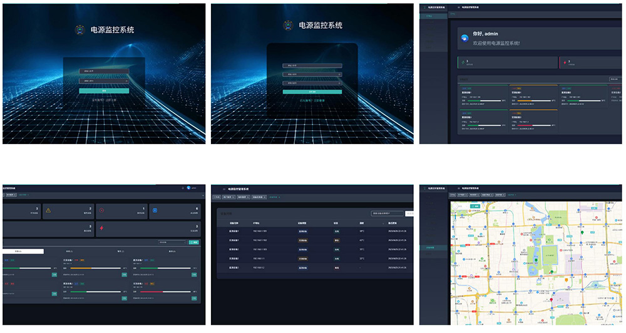The image size is (626, 333).
Task: Click the admin user avatar in the dashboard header
Action: [x=188, y=187]
